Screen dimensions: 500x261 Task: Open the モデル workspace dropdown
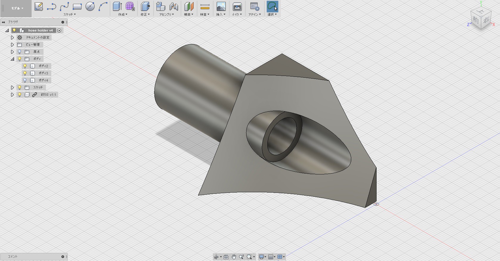point(17,8)
